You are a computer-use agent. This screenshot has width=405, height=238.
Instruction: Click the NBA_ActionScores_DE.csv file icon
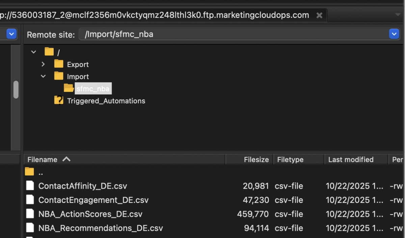[x=30, y=214]
